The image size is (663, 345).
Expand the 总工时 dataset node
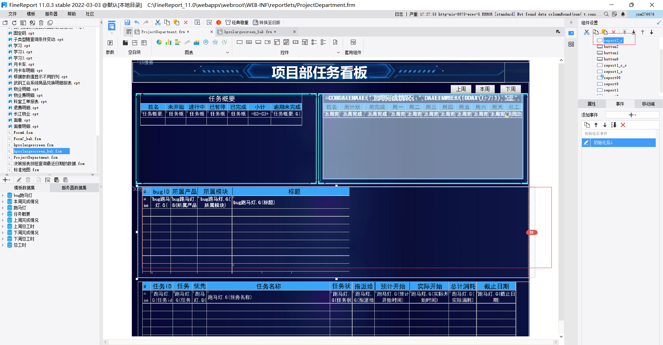tap(3, 245)
